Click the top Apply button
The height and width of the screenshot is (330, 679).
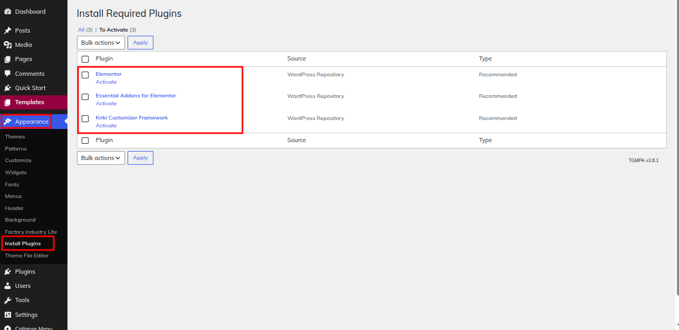(x=140, y=43)
